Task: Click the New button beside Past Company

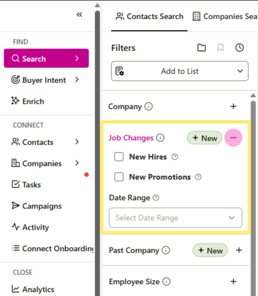Action: pos(210,250)
